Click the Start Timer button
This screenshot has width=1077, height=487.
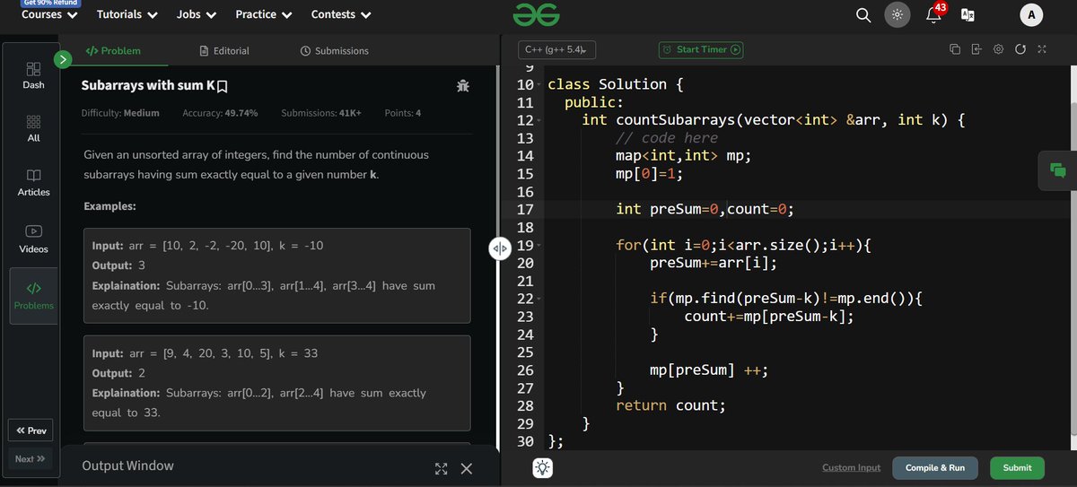[x=701, y=50]
